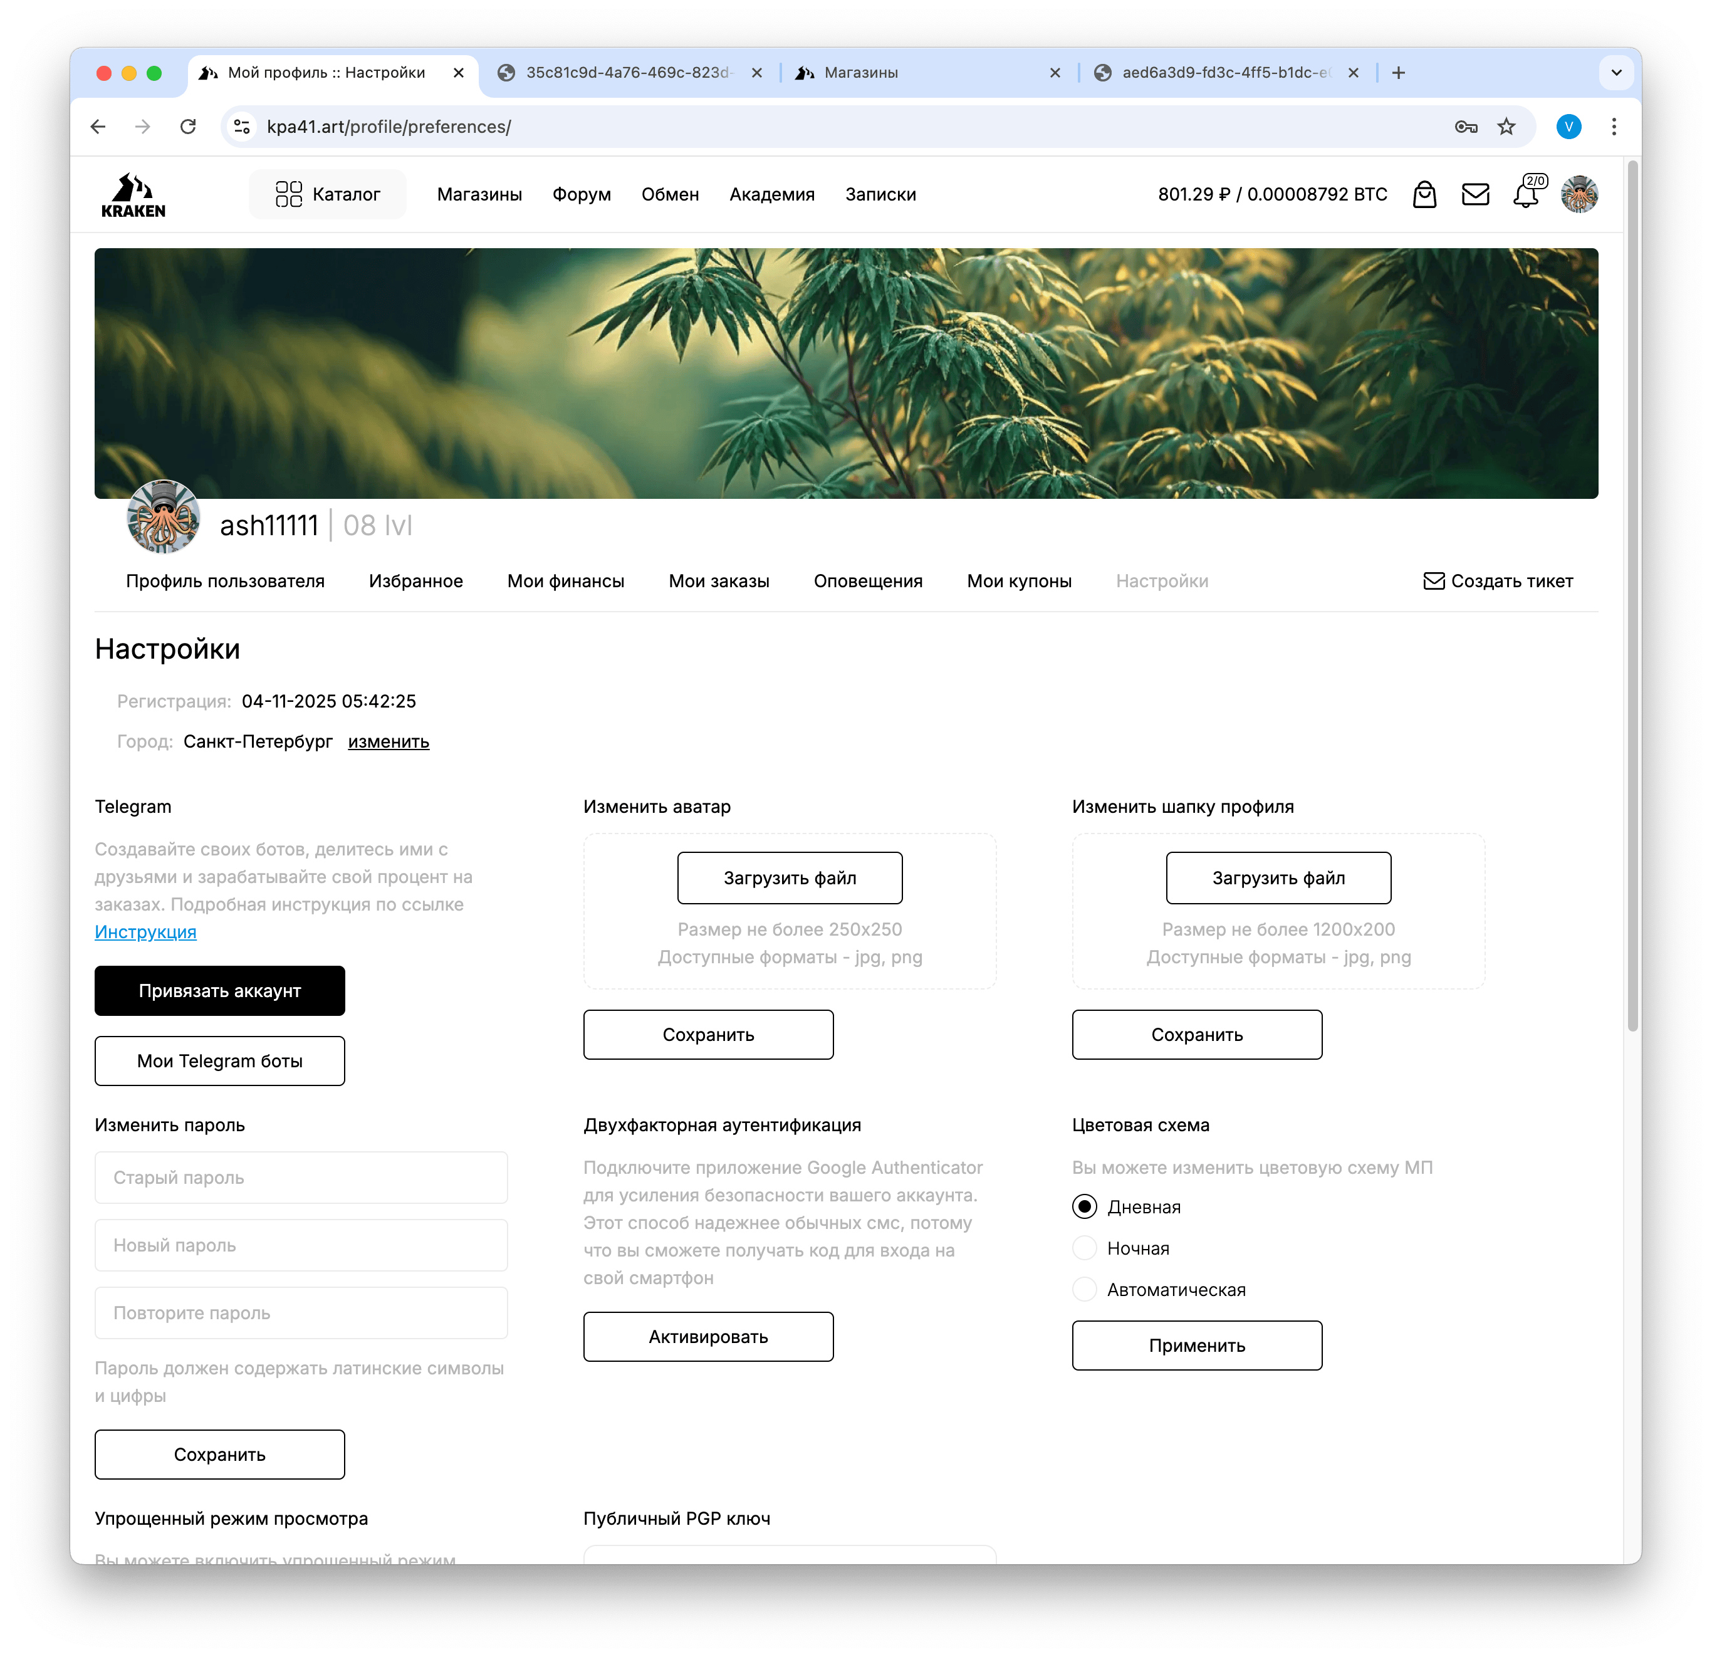Screen dimensions: 1712x1657
Task: Open the browser three-dot menu
Action: 1613,127
